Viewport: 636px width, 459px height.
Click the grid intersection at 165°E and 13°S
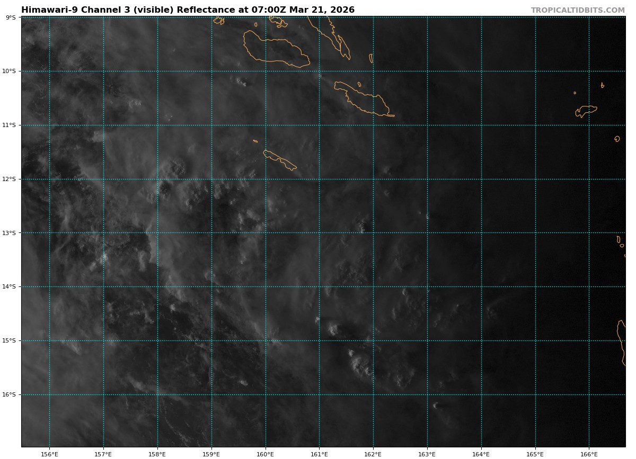pyautogui.click(x=535, y=233)
